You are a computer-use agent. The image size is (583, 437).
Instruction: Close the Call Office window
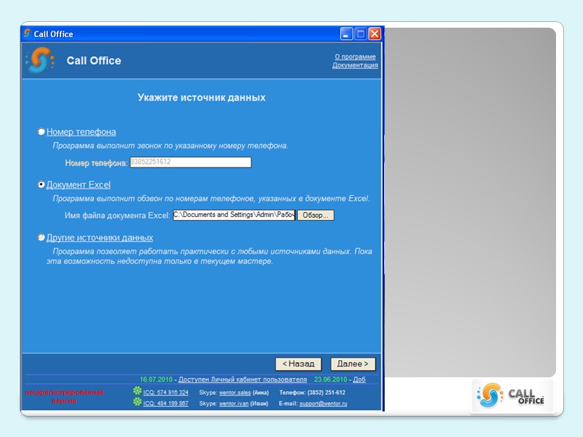375,34
